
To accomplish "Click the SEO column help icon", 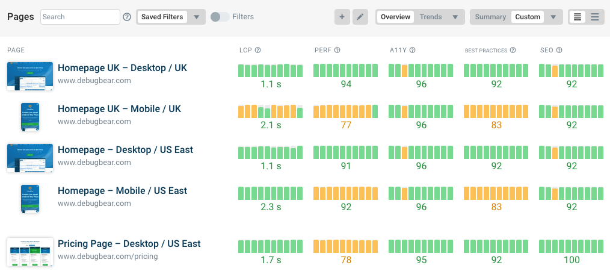I will [x=559, y=51].
